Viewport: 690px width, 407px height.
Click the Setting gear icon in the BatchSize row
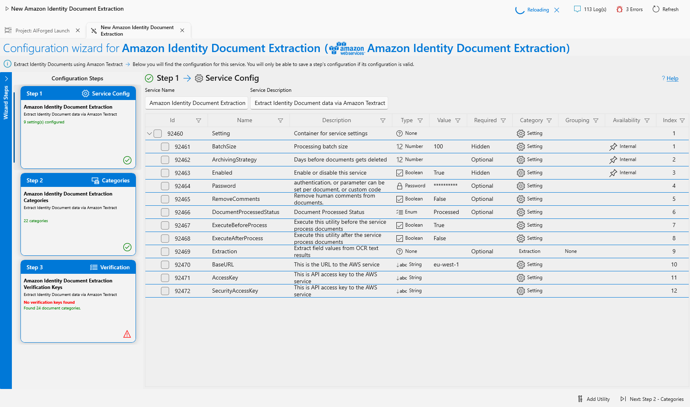[x=521, y=147]
